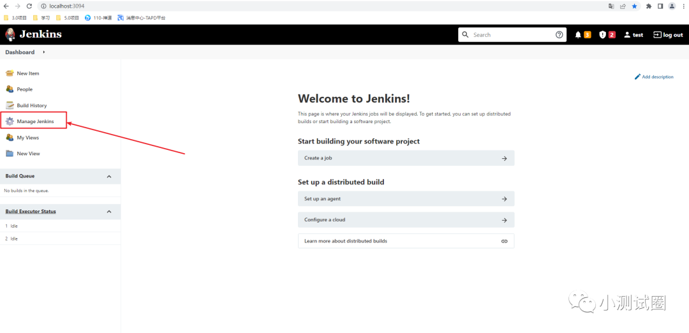Expand the Dashboard breadcrumb dropdown arrow
The width and height of the screenshot is (689, 333).
point(43,52)
